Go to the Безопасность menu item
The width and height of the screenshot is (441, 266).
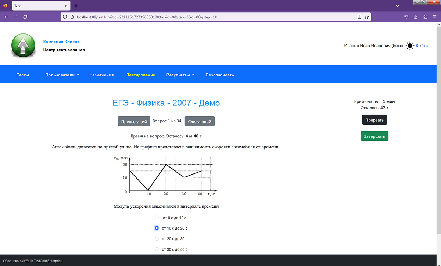coord(219,75)
